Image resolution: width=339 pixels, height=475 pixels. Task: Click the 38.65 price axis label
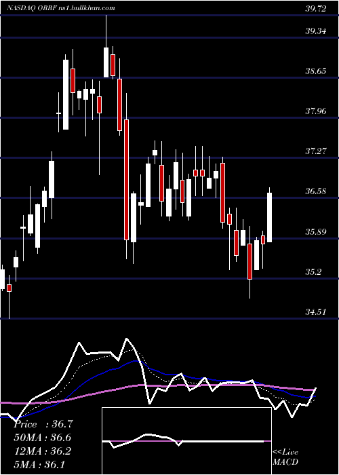[x=315, y=71]
